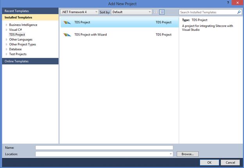
Task: Click the Search Installed Templates box
Action: 210,12
